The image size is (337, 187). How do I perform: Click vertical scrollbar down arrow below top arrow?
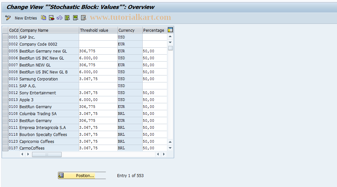pos(170,42)
